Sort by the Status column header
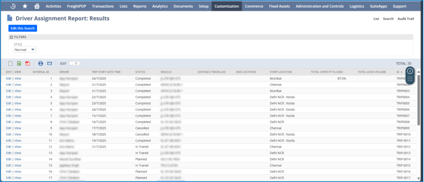 point(140,72)
